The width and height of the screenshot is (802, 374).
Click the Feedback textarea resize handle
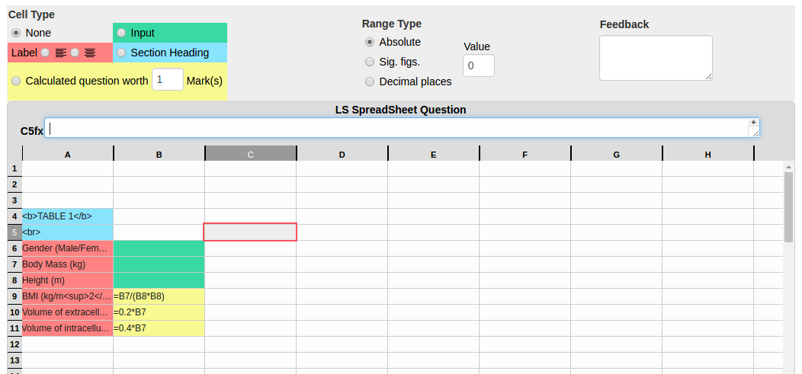click(708, 76)
